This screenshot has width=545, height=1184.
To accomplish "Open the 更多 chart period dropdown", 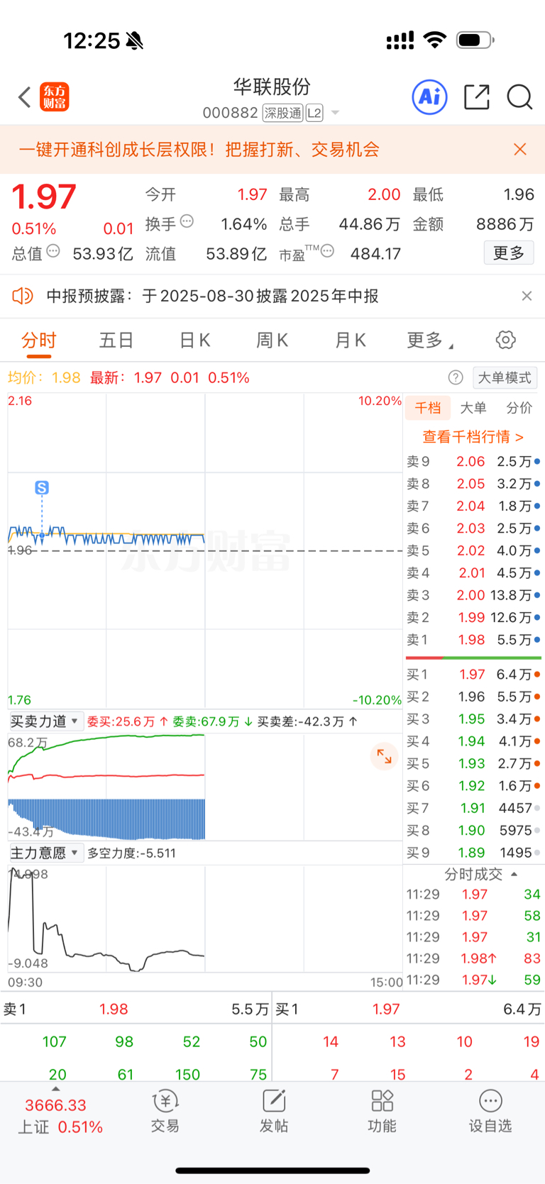I will point(430,341).
